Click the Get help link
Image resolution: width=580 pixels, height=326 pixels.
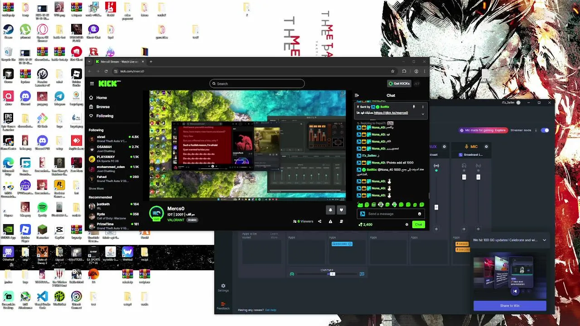[x=271, y=310]
